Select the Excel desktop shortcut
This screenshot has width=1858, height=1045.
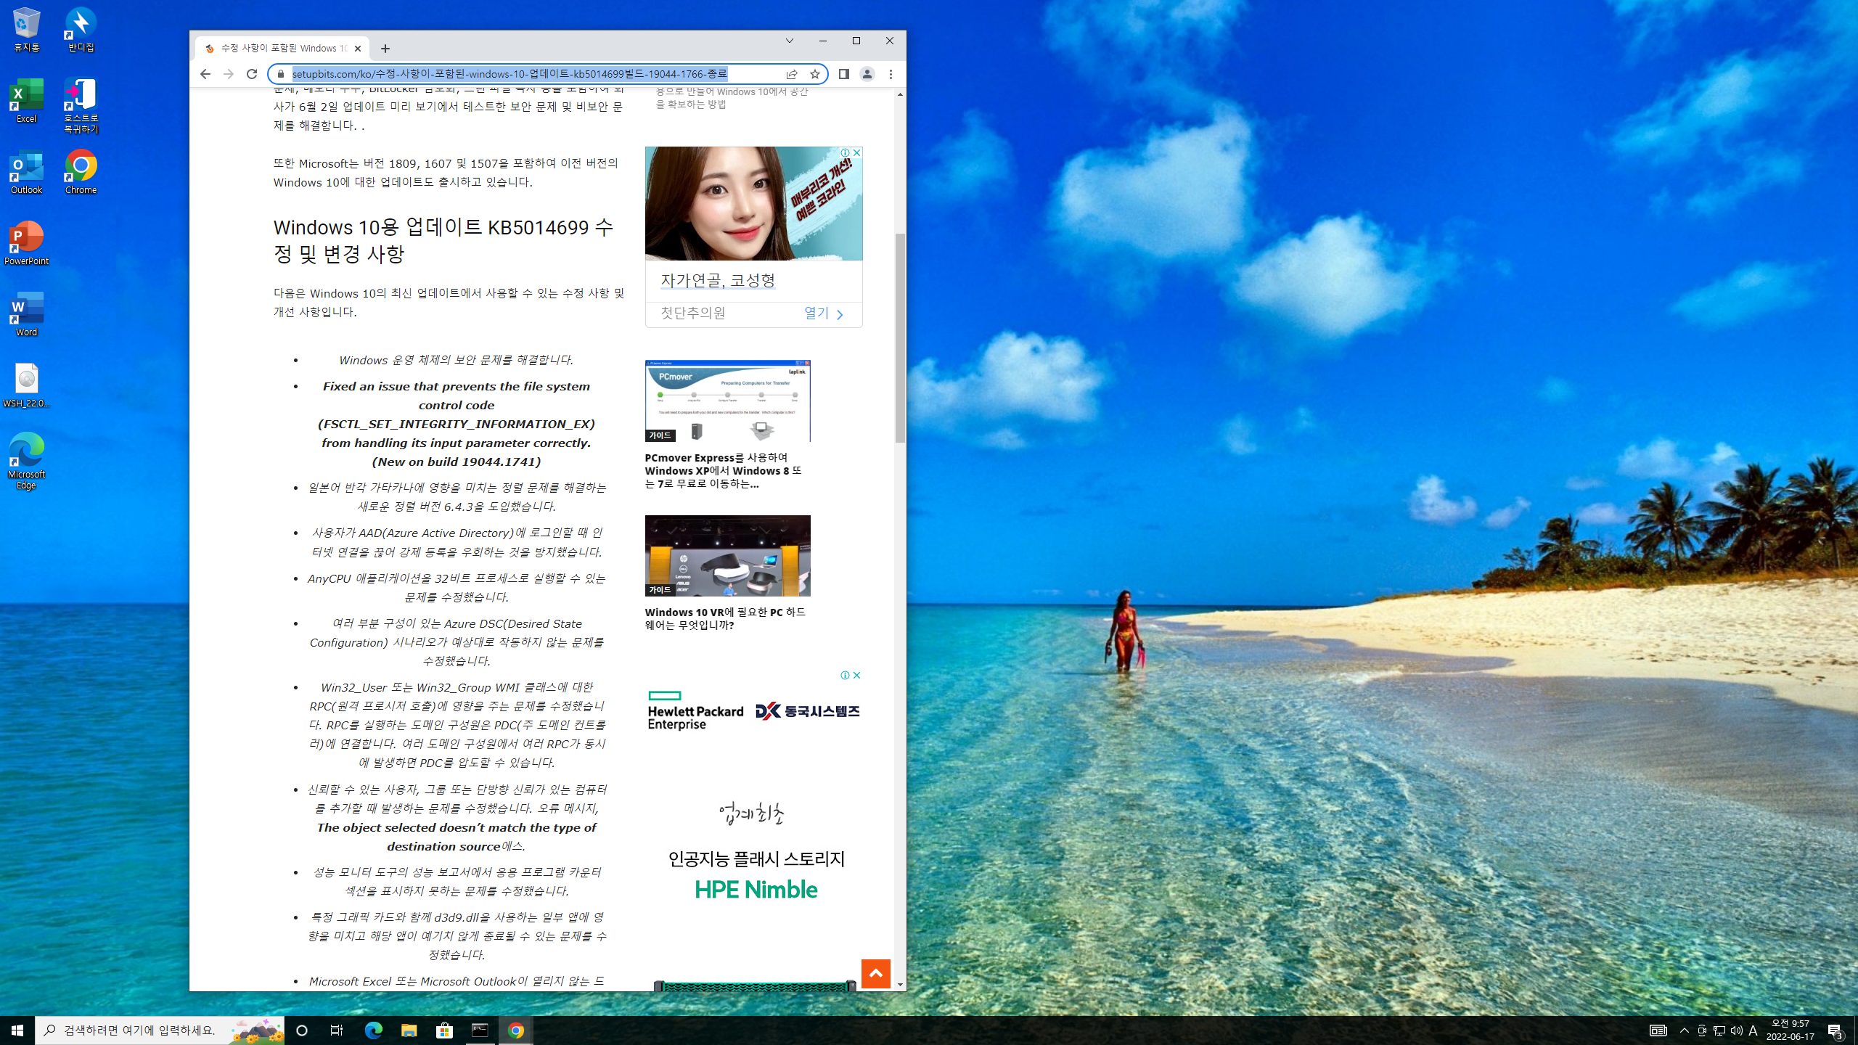click(27, 101)
